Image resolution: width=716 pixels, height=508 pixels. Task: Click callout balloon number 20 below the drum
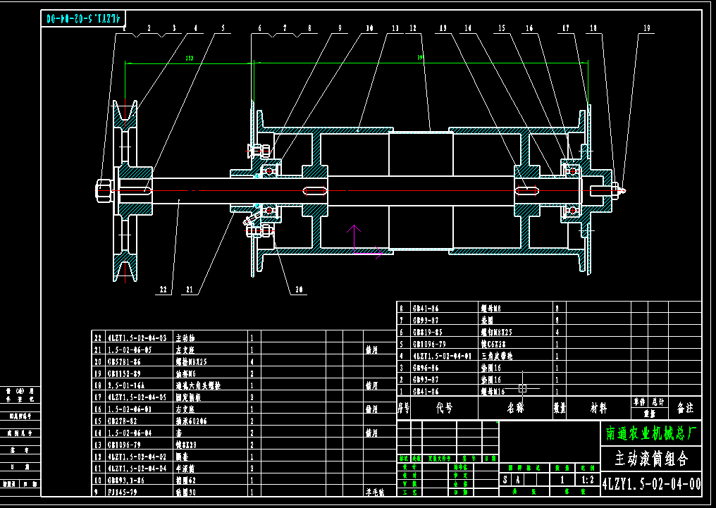[x=299, y=290]
